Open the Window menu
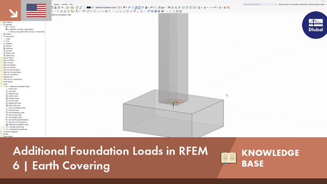Viewport: 327px width, 184px height. point(56,4)
